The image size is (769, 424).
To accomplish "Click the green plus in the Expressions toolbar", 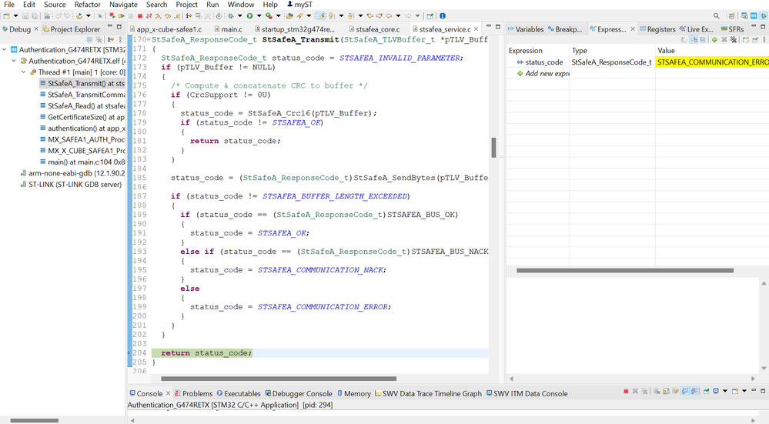I will (714, 40).
